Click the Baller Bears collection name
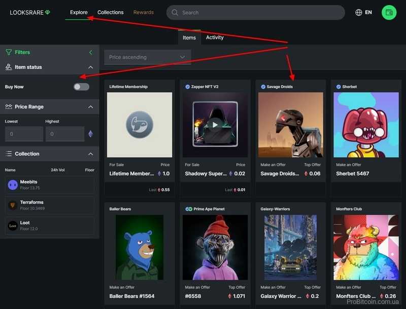 point(120,209)
